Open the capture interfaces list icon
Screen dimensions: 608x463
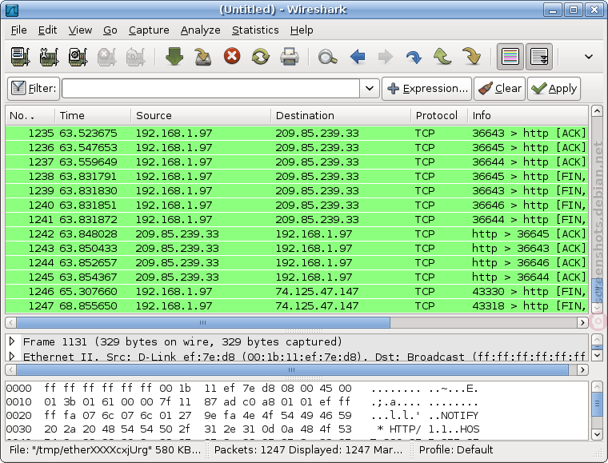click(20, 57)
